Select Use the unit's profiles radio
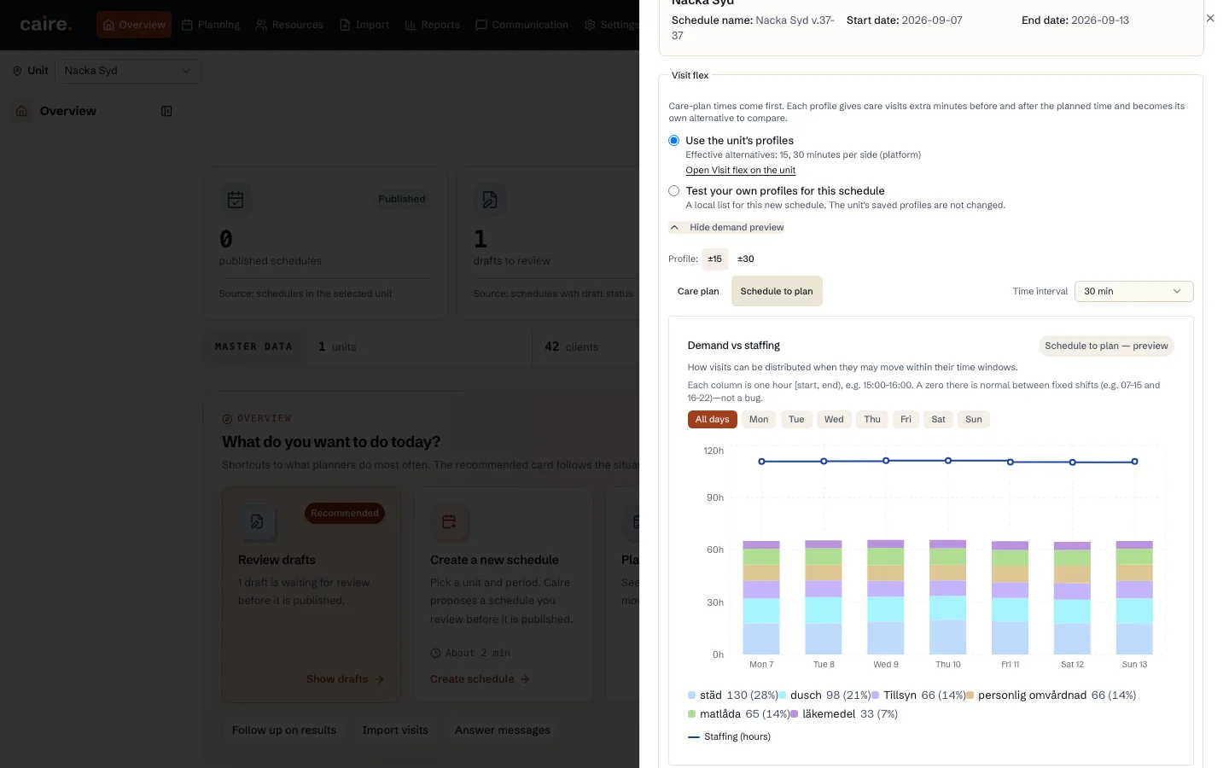 [x=674, y=140]
